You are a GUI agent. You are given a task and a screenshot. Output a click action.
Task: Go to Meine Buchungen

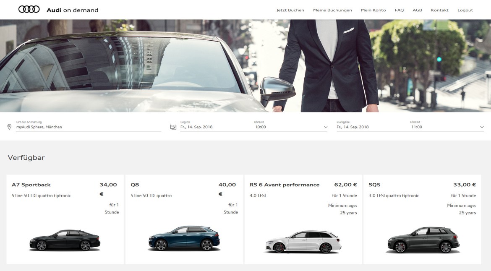(x=332, y=10)
